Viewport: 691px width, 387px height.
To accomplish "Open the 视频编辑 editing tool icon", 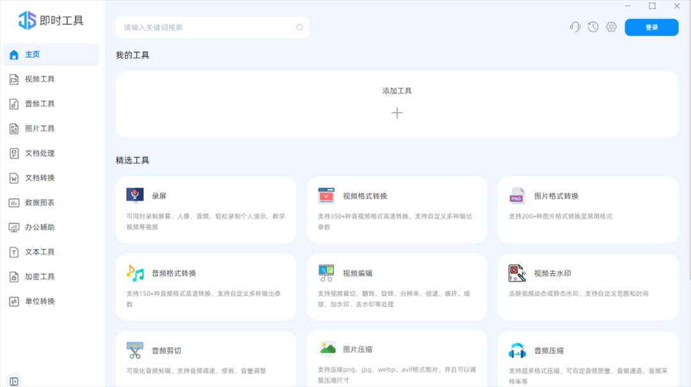I will tap(326, 272).
